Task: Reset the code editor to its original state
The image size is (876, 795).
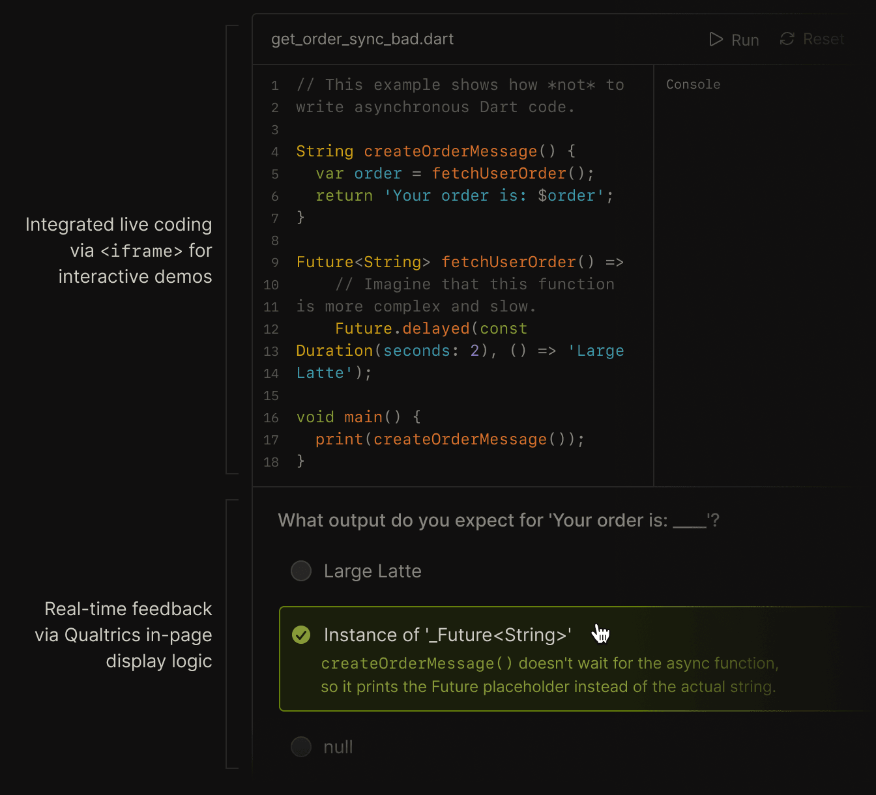Action: 811,39
